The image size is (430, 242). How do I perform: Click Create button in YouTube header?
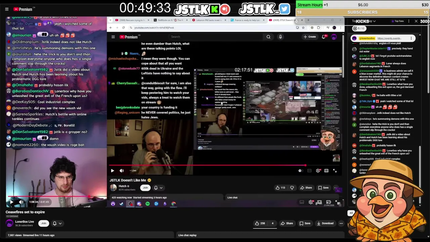[310, 37]
